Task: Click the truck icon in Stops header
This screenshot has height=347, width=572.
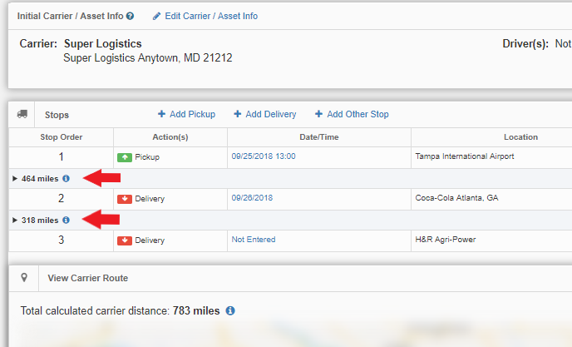Action: (22, 114)
